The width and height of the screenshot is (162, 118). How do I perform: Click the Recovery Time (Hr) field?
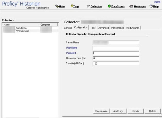[x=116, y=58]
